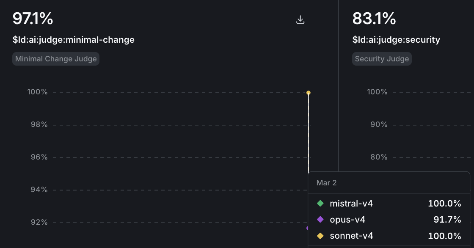Click the 80% axis label on right chart
474x248 pixels.
pyautogui.click(x=378, y=157)
